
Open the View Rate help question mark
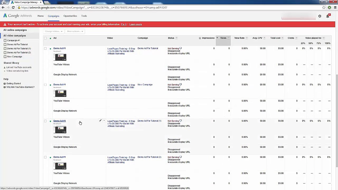point(247,38)
